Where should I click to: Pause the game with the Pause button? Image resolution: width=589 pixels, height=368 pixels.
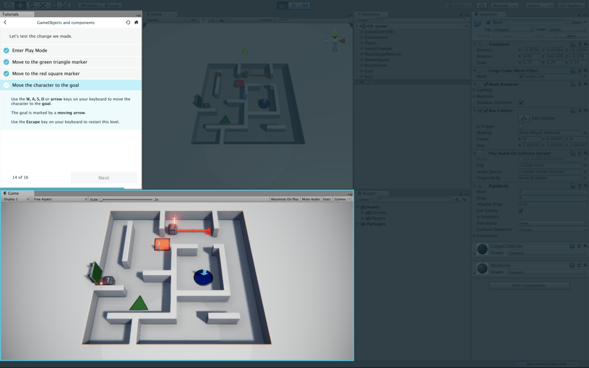coord(294,5)
